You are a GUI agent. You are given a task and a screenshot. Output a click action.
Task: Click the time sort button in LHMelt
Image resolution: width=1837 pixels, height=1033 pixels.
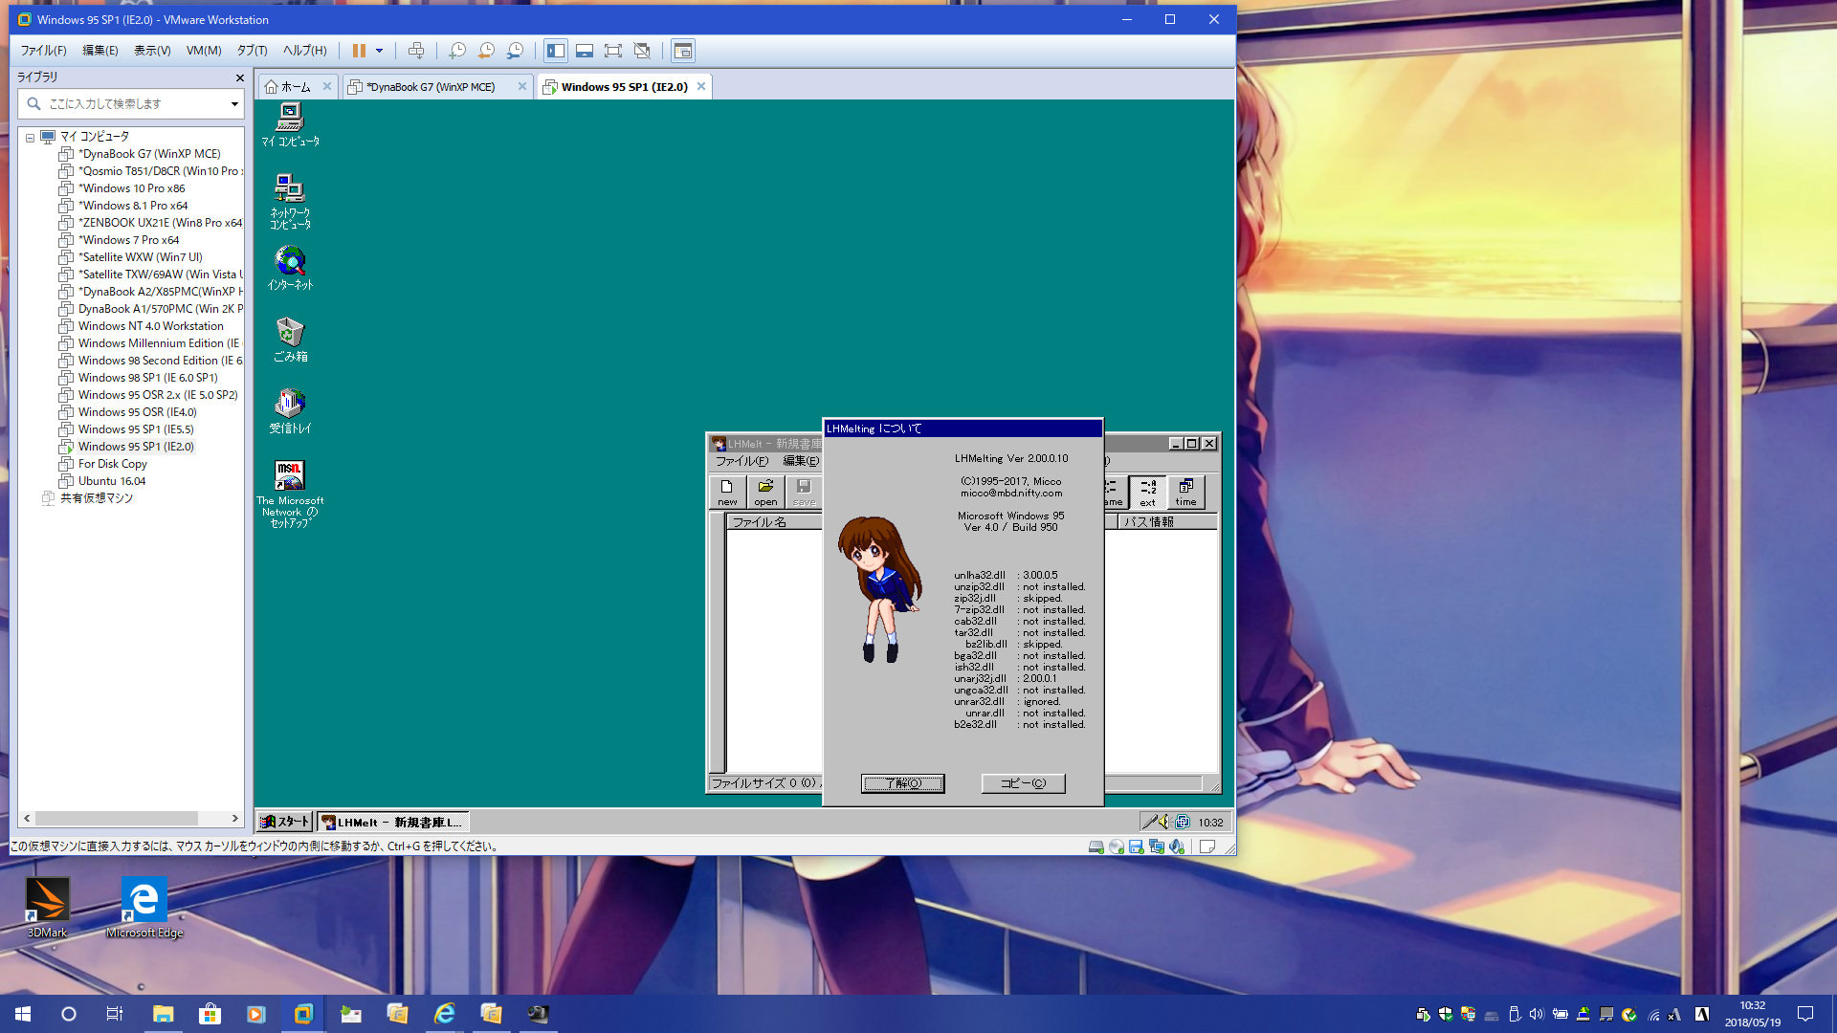point(1185,492)
